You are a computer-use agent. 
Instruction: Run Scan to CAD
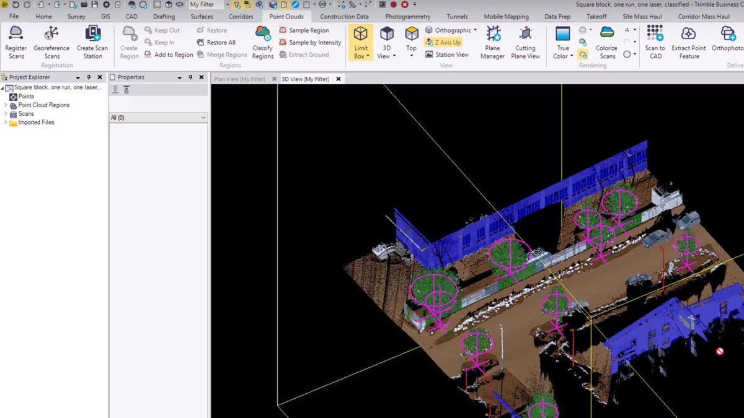pyautogui.click(x=655, y=42)
